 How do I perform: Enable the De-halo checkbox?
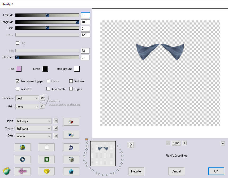pos(71,81)
